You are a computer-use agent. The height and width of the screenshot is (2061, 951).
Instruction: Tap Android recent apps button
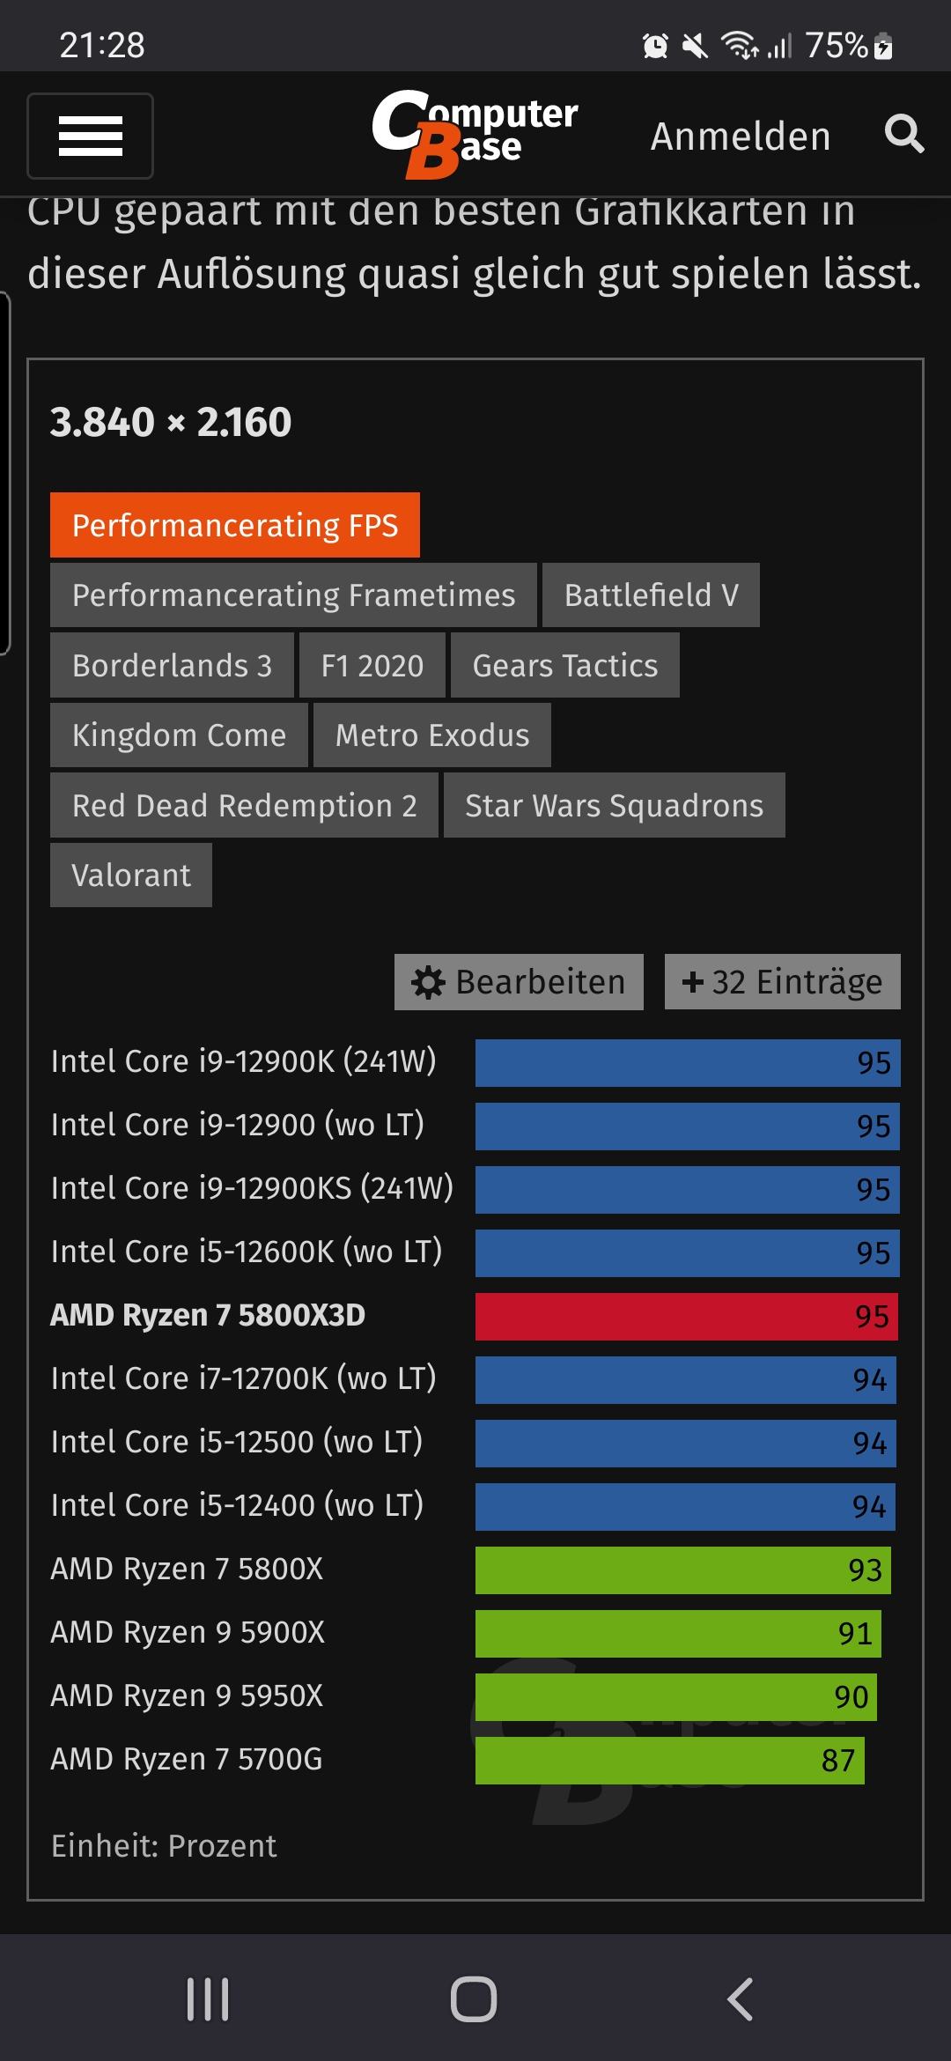pos(208,1998)
